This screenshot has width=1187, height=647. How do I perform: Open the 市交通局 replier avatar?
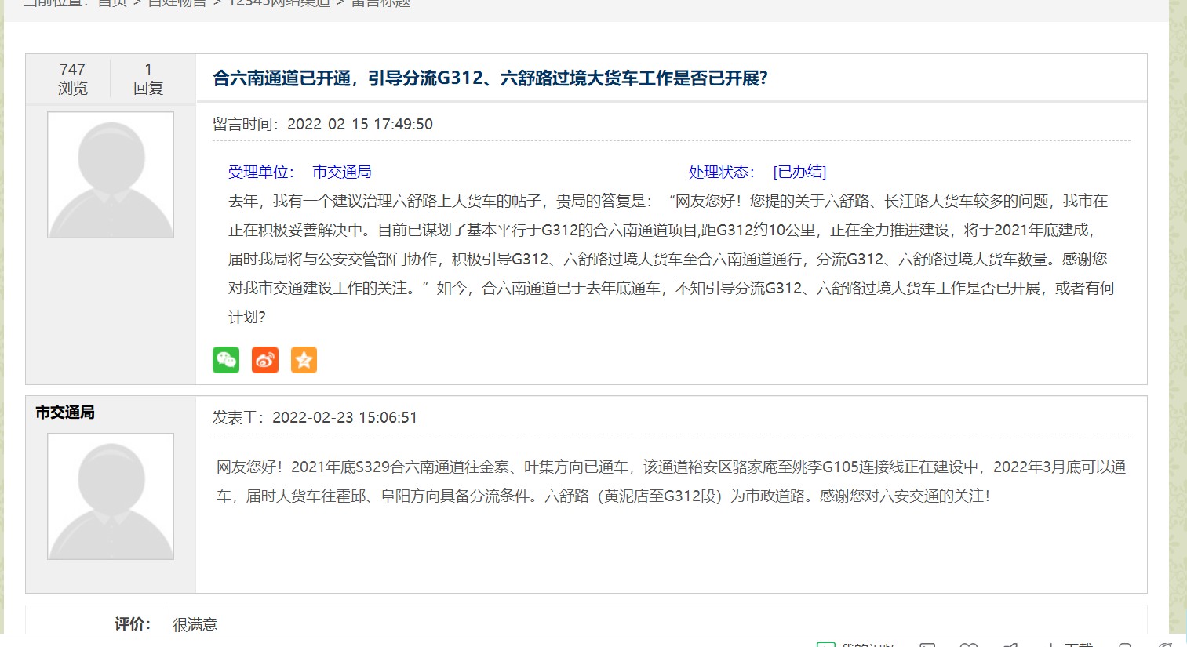[111, 496]
